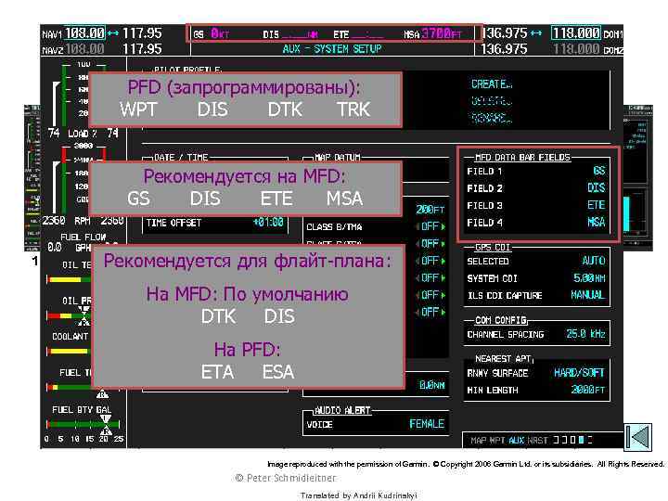Edit nearest airport min length 2000FT
668x501 pixels.
(588, 390)
